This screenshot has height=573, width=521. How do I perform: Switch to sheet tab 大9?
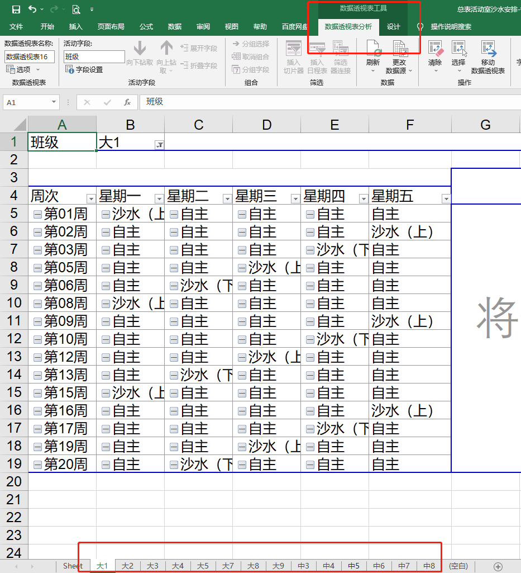click(278, 566)
